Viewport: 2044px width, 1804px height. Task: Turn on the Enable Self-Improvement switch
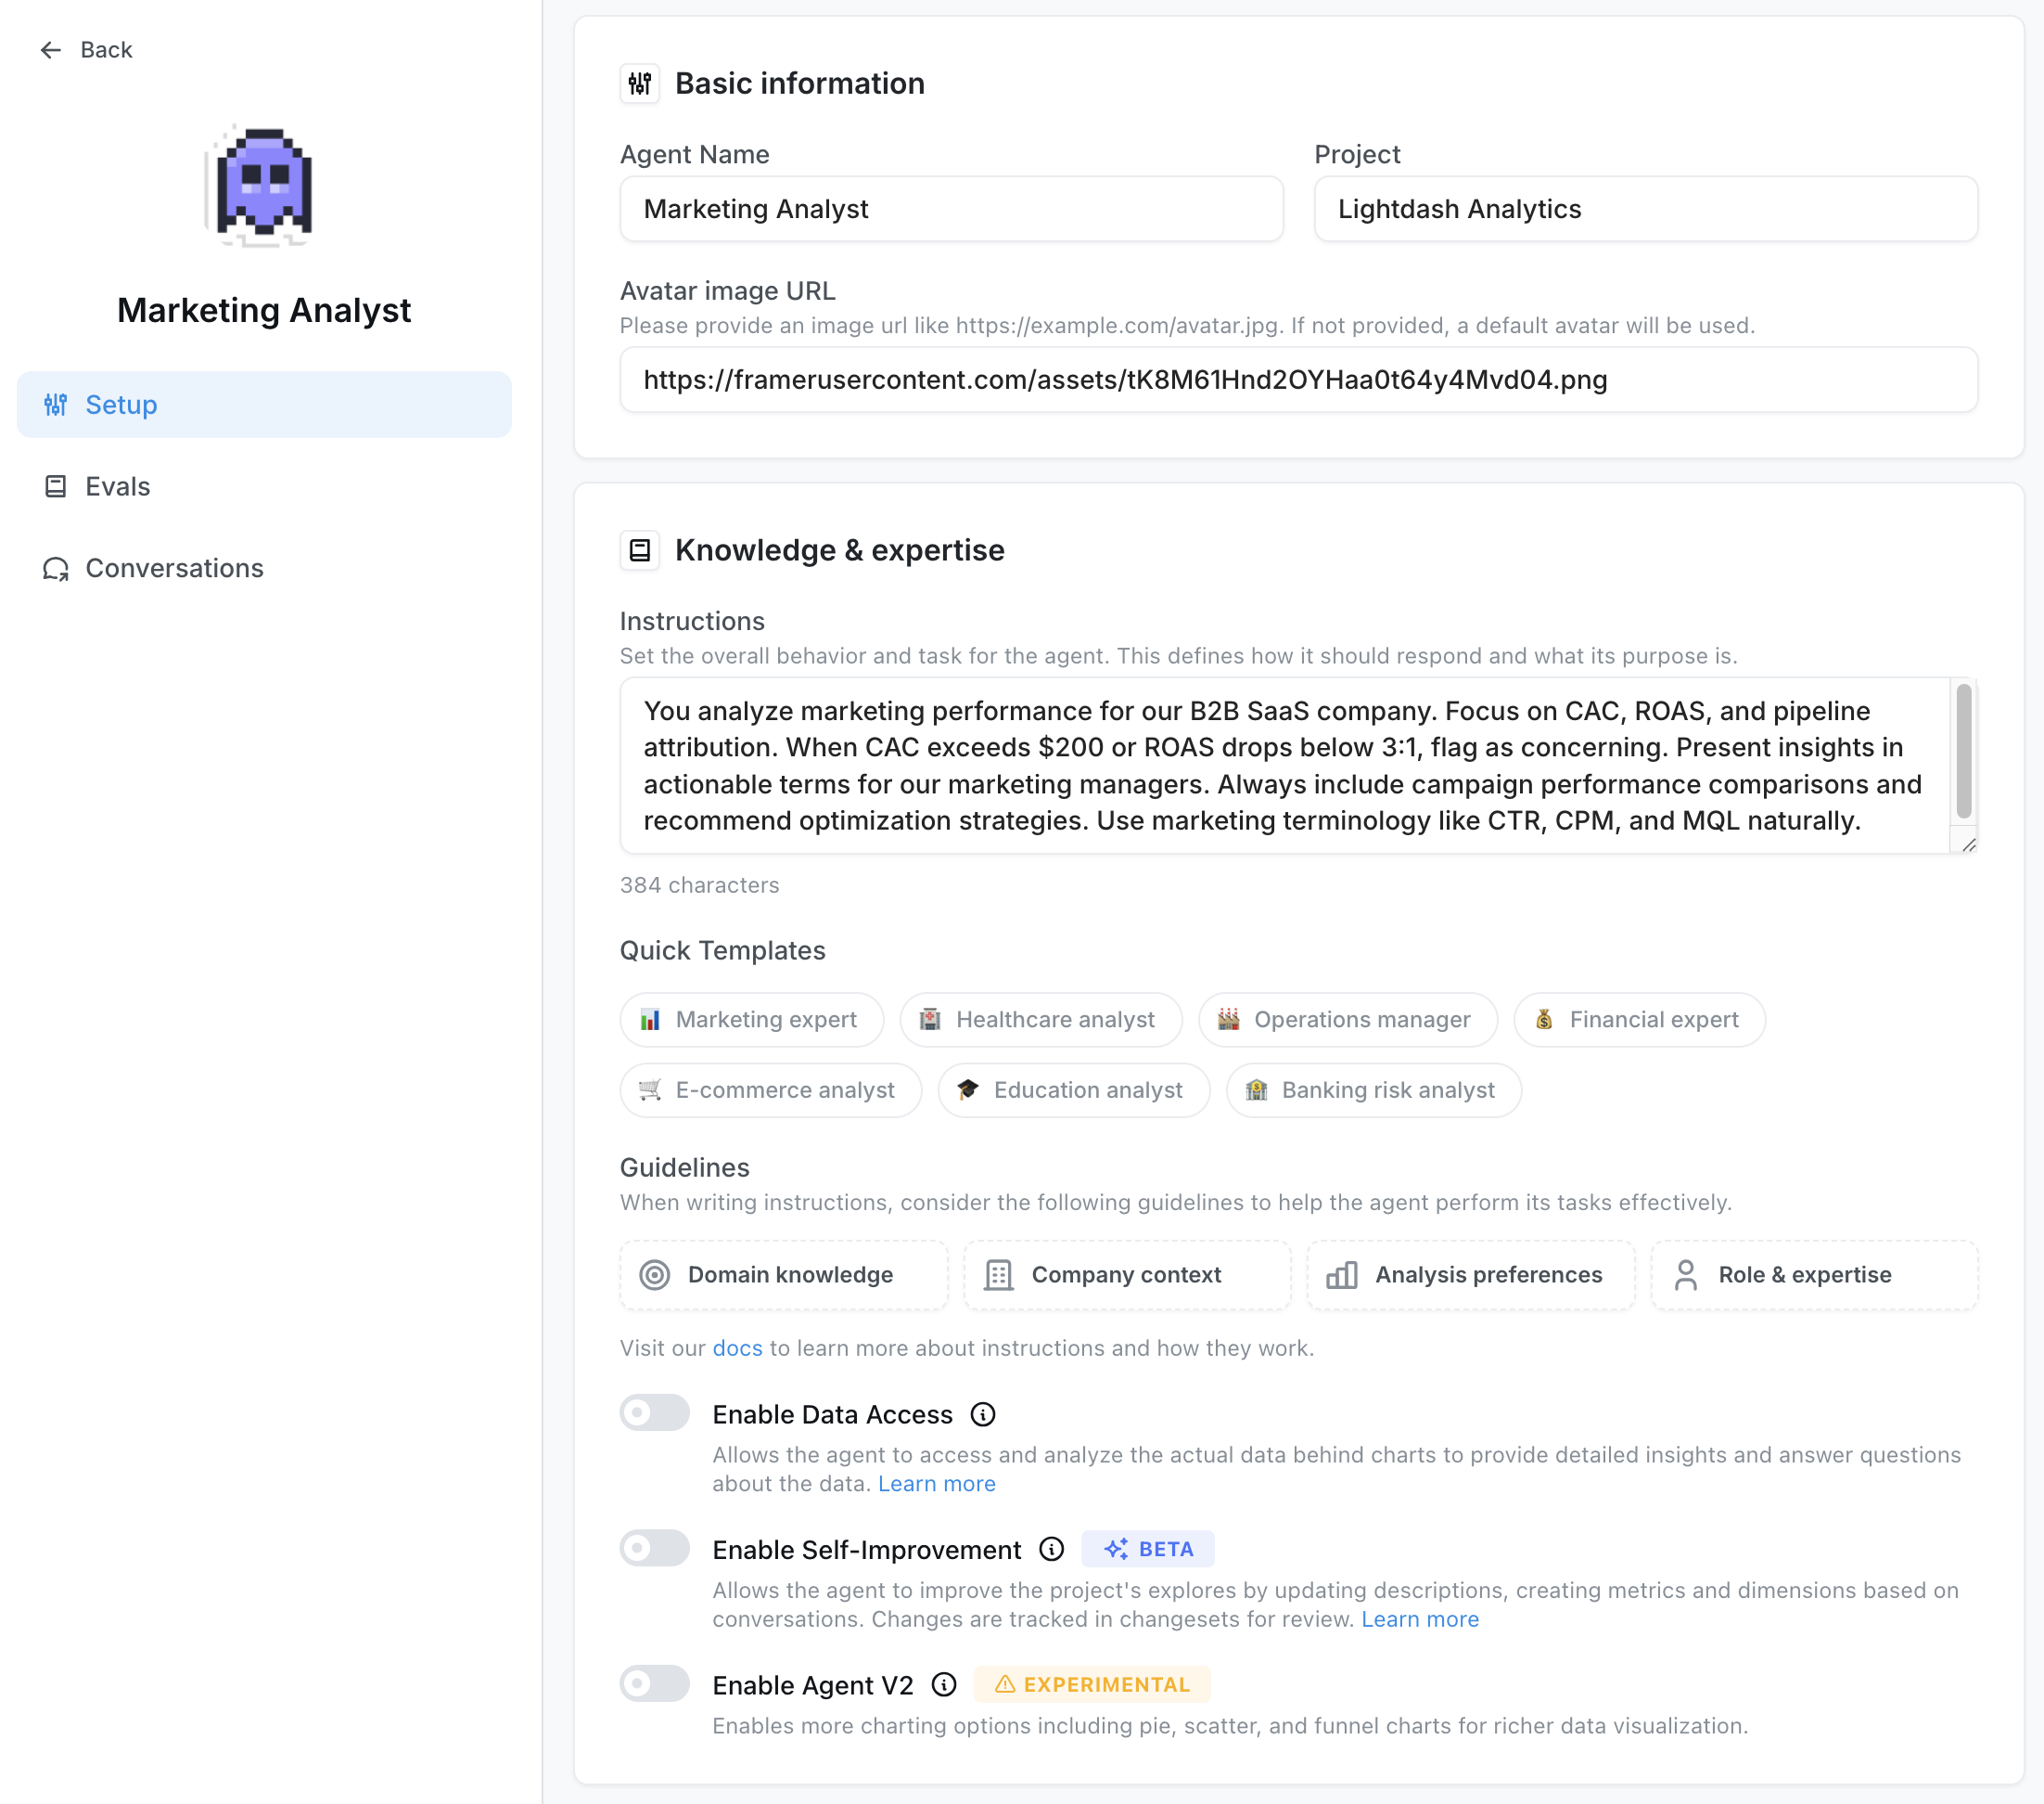[x=654, y=1548]
